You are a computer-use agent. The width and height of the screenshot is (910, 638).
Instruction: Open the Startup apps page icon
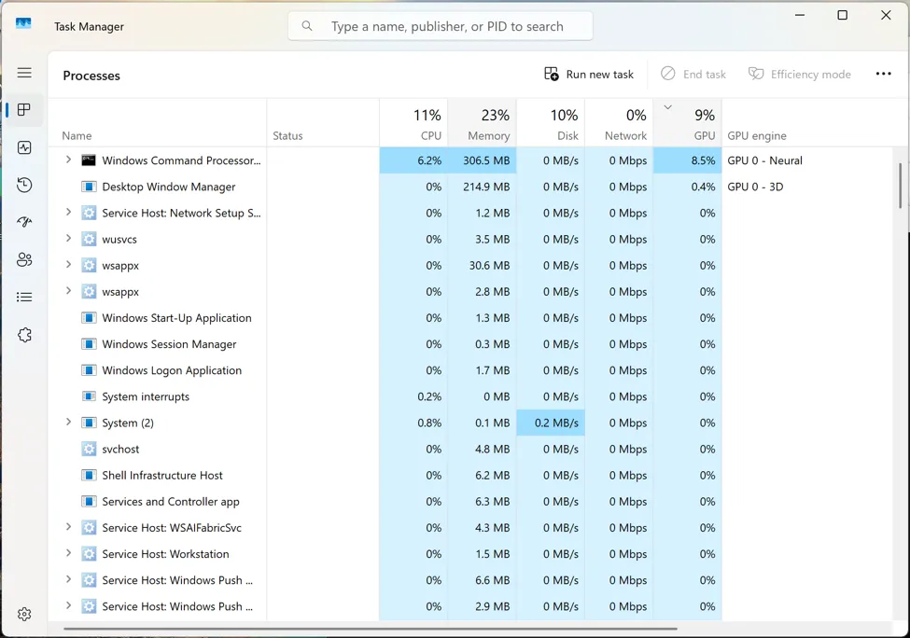click(24, 222)
